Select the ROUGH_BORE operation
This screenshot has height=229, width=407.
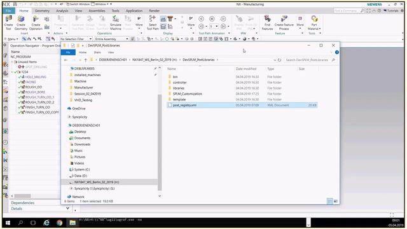(x=35, y=92)
